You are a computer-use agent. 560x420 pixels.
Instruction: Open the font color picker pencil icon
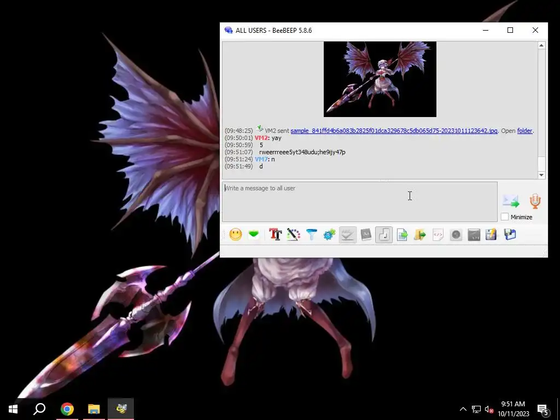pyautogui.click(x=294, y=235)
